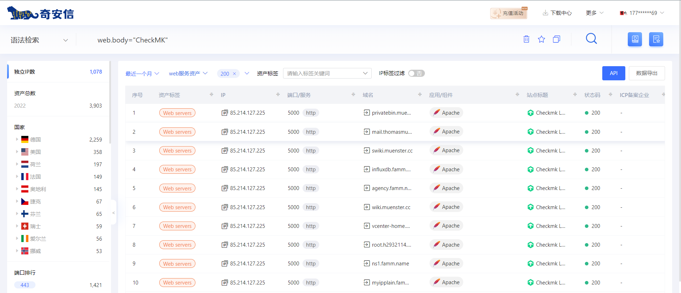This screenshot has height=293, width=681.
Task: Click Apache feather icon in row 3
Action: (437, 150)
